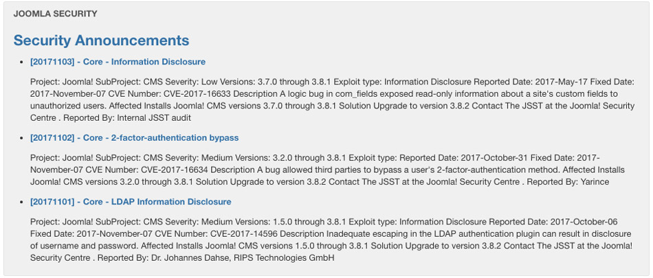Open the [20171103] Core Information Disclosure link
653x278 pixels.
click(118, 62)
